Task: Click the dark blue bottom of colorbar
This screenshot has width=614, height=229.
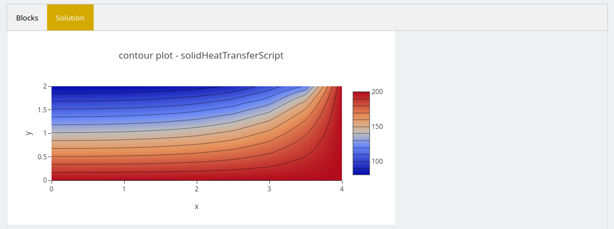Action: tap(361, 171)
